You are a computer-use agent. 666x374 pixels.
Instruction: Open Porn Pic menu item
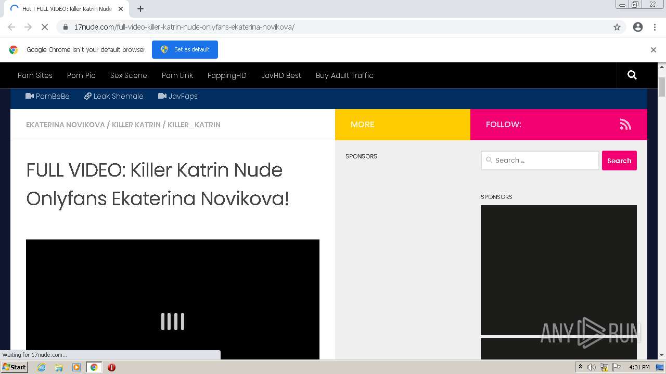coord(81,75)
